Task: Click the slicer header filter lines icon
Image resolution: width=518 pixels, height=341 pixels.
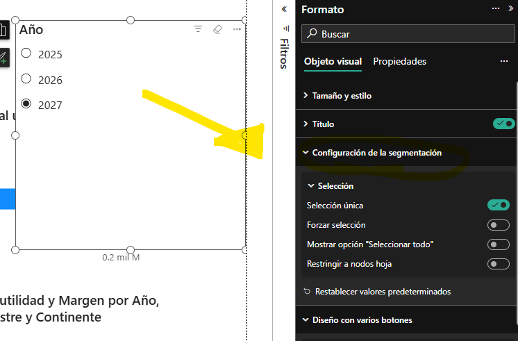Action: click(x=198, y=29)
